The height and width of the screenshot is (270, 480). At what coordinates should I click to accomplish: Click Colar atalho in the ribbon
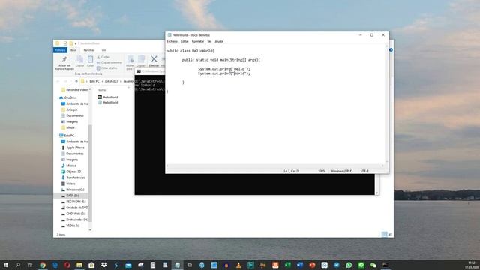click(106, 68)
